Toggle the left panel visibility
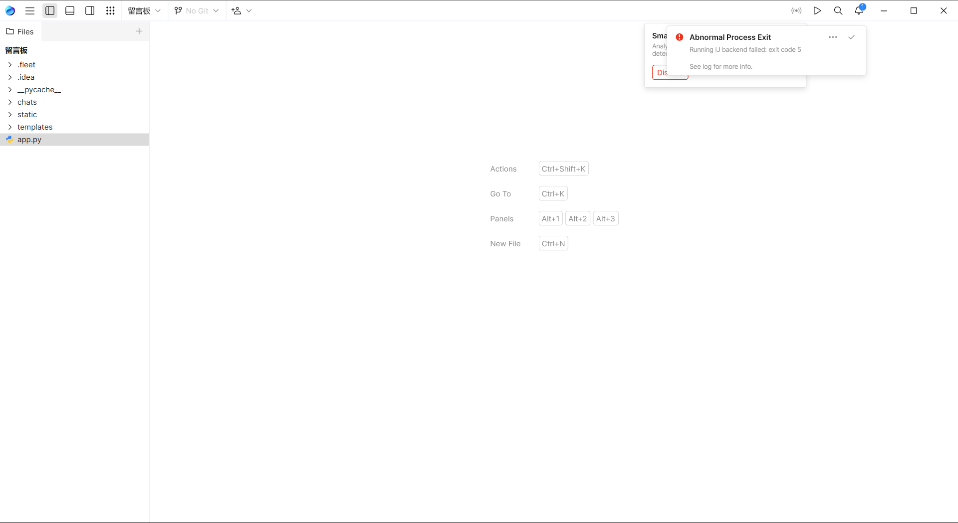The width and height of the screenshot is (958, 523). pos(50,10)
